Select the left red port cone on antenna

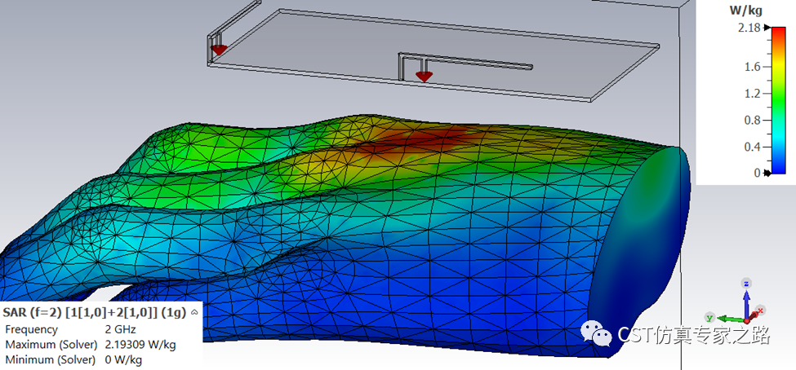point(219,50)
